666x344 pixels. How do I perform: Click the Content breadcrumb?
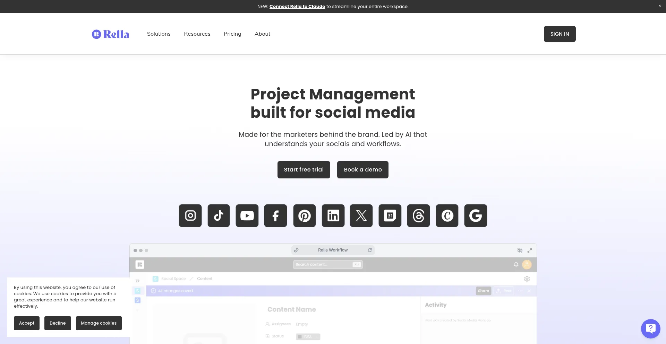coord(205,279)
